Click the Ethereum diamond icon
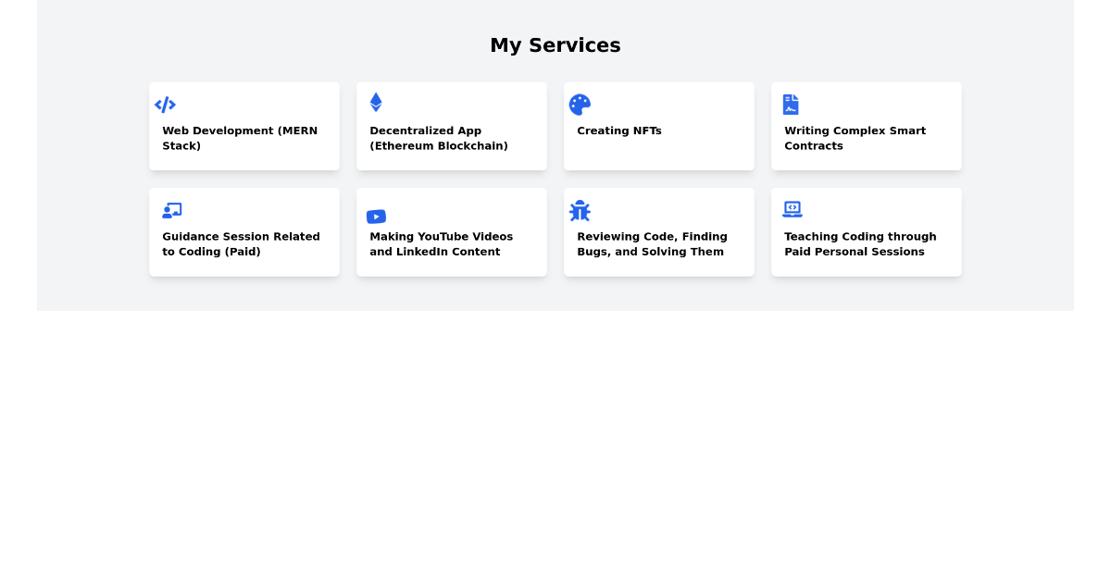The width and height of the screenshot is (1111, 583). (376, 102)
